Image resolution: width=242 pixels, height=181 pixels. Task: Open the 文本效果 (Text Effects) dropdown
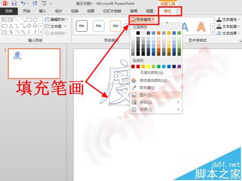click(x=228, y=33)
